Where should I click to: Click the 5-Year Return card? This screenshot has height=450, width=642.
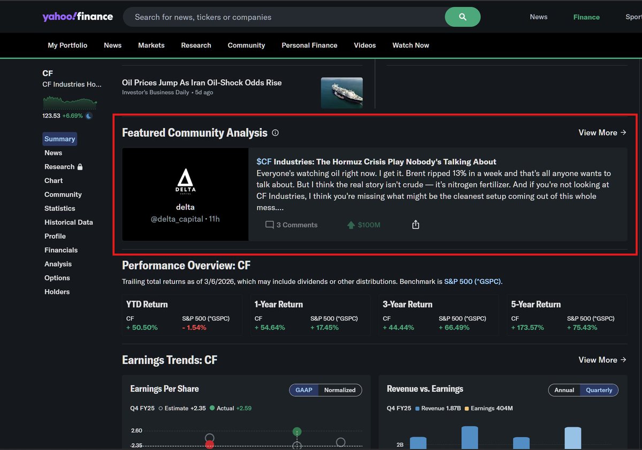click(567, 315)
